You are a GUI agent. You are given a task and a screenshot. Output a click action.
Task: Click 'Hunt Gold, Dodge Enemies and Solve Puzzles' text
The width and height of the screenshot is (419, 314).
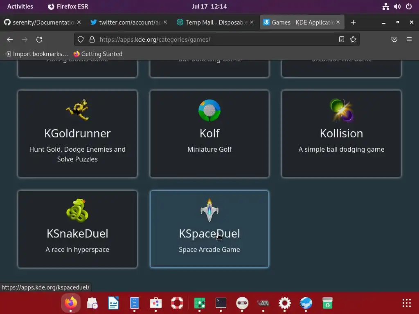tap(77, 154)
